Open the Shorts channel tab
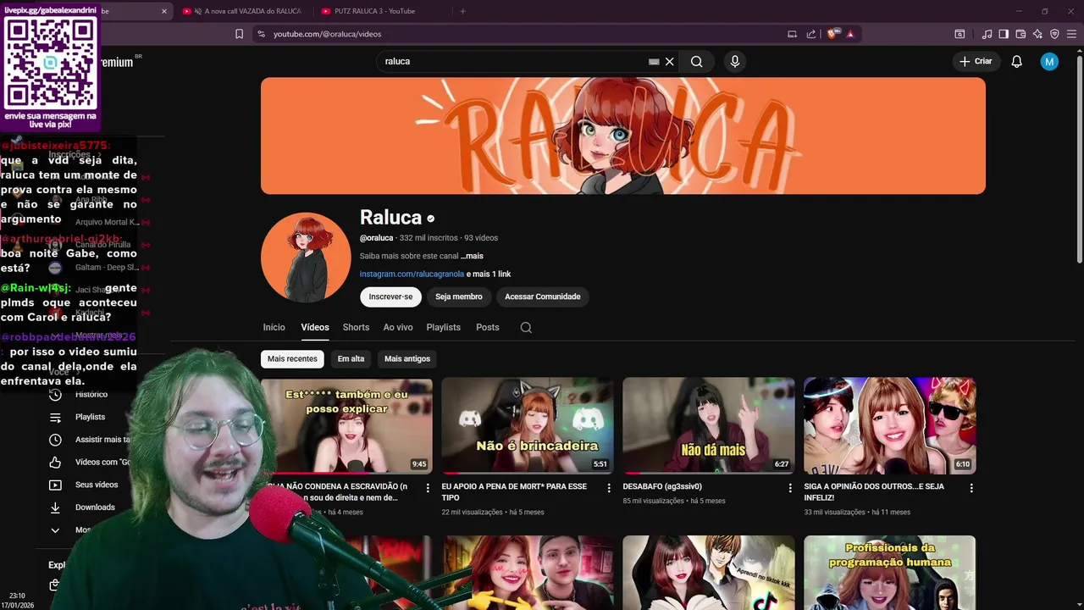Image resolution: width=1084 pixels, height=610 pixels. [356, 327]
